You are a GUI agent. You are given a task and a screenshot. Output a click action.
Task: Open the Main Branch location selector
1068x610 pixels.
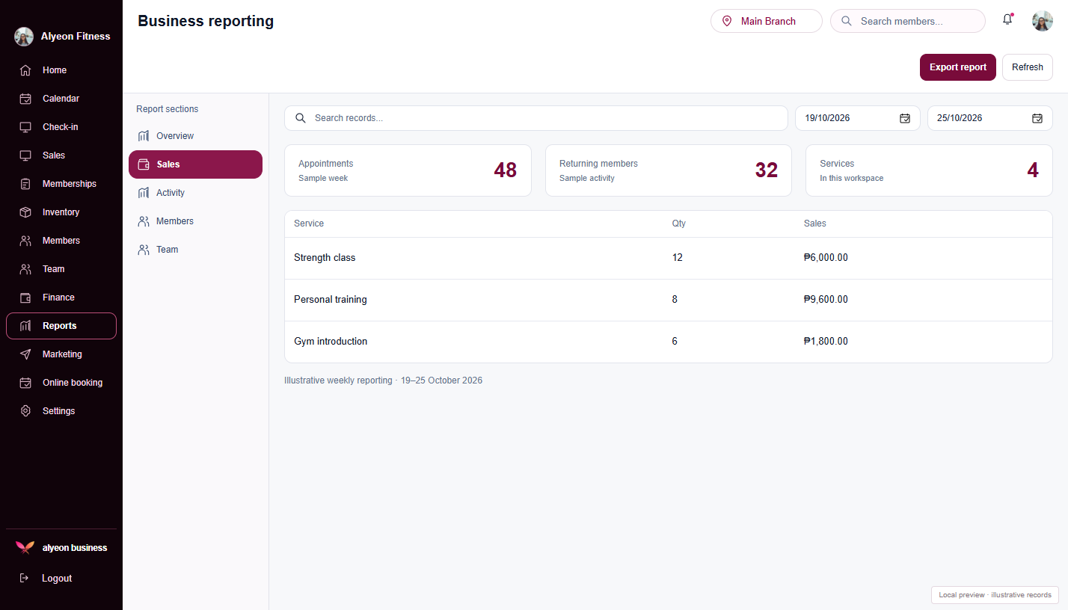coord(767,21)
